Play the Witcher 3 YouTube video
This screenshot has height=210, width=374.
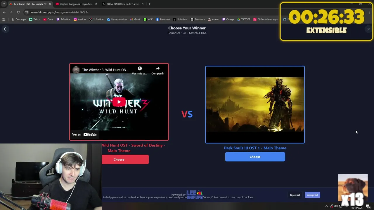tap(119, 102)
